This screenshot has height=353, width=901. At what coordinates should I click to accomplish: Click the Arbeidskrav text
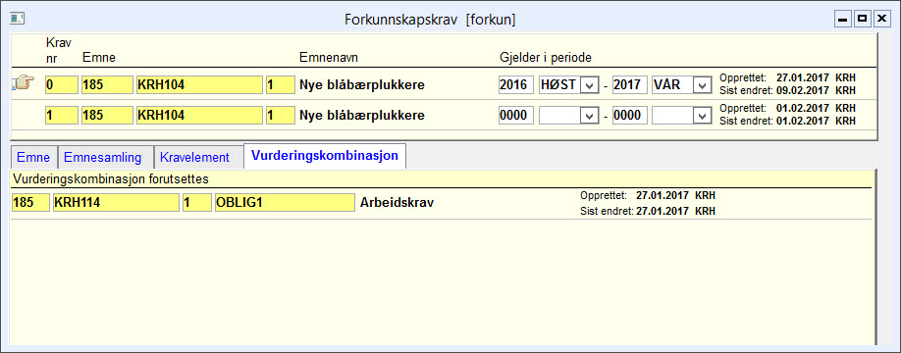pyautogui.click(x=397, y=203)
